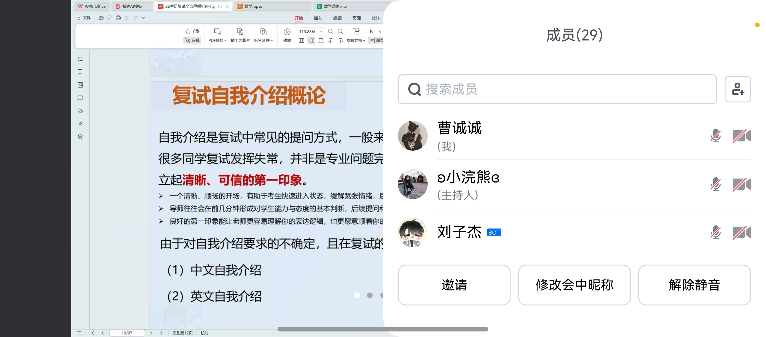Screen dimensions: 766x337
Task: Toggle microphone icon for ʚ小浣熊ɞ
Action: 715,184
